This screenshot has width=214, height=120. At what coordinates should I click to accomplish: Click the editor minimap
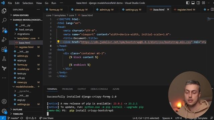(x=210, y=19)
